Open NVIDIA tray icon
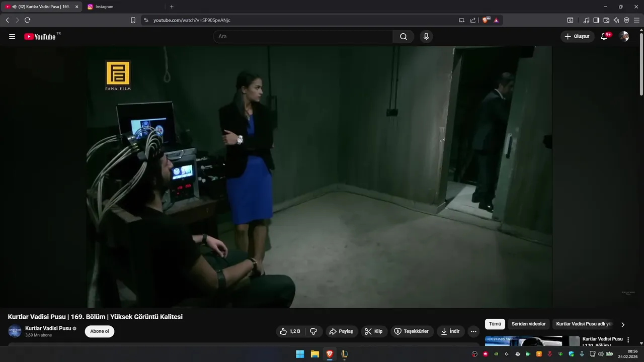644x362 pixels. point(496,354)
